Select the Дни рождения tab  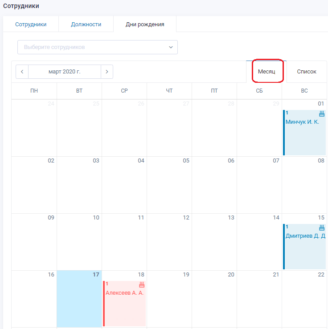click(145, 24)
